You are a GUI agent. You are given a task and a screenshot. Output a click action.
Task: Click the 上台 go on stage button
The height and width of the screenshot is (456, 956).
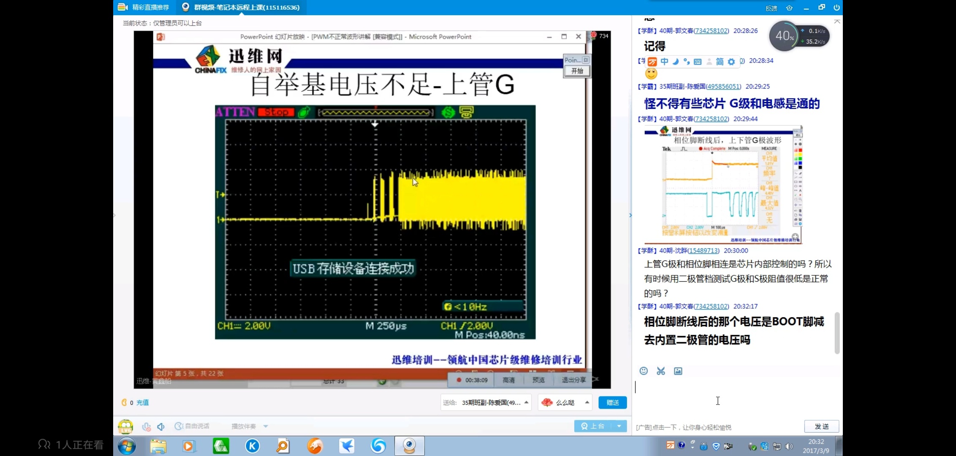point(594,426)
